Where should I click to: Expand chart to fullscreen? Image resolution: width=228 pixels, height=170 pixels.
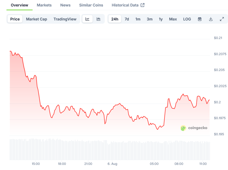click(222, 19)
